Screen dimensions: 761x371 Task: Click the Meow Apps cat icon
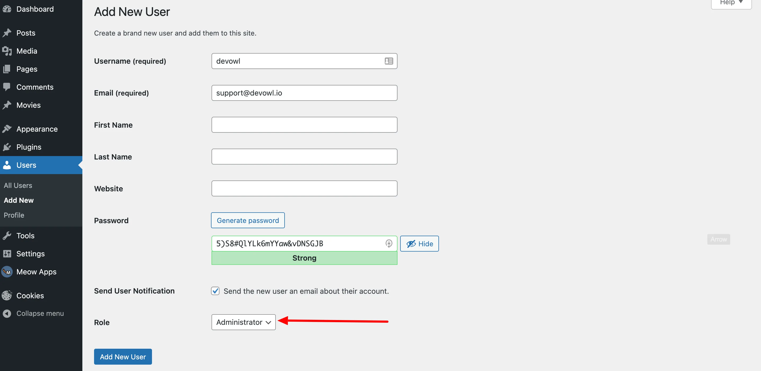[7, 272]
